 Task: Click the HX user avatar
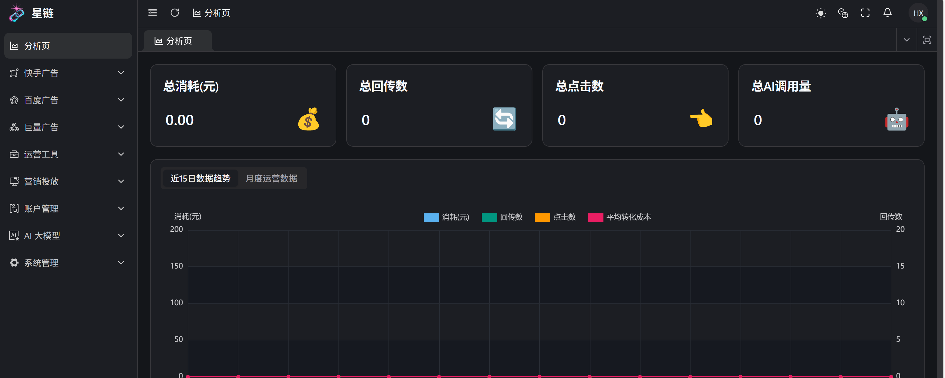918,13
